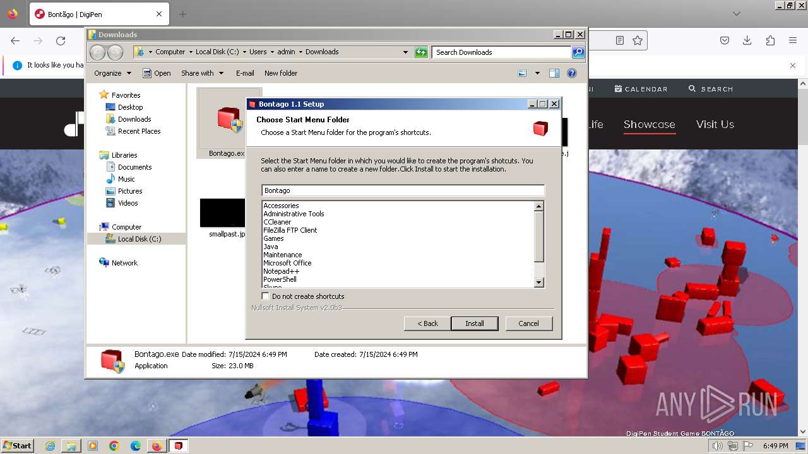Select Local Disk (C:) in sidebar

139,239
